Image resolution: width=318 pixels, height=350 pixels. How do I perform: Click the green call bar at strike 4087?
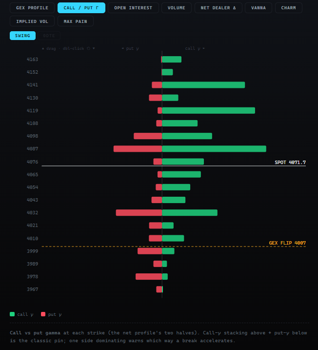[x=214, y=149]
